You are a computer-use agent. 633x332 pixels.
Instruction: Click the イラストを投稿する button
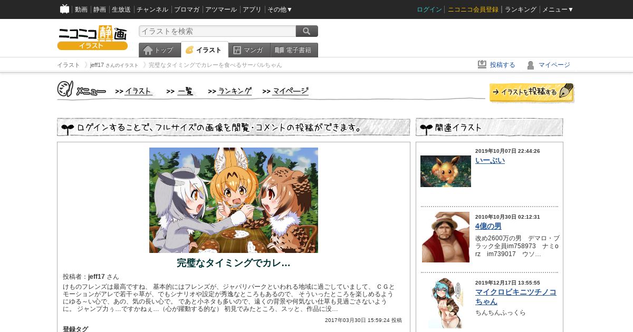(531, 92)
